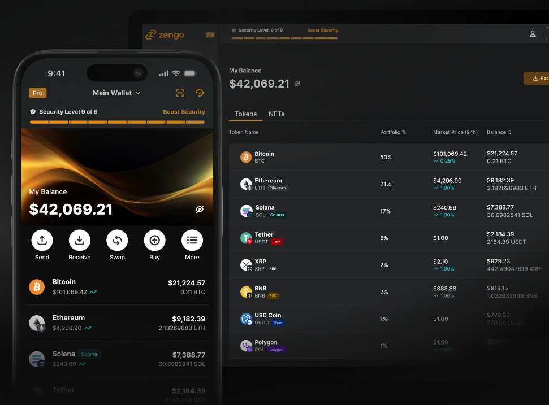
Task: Toggle desktop balance visibility eye icon
Action: [297, 84]
